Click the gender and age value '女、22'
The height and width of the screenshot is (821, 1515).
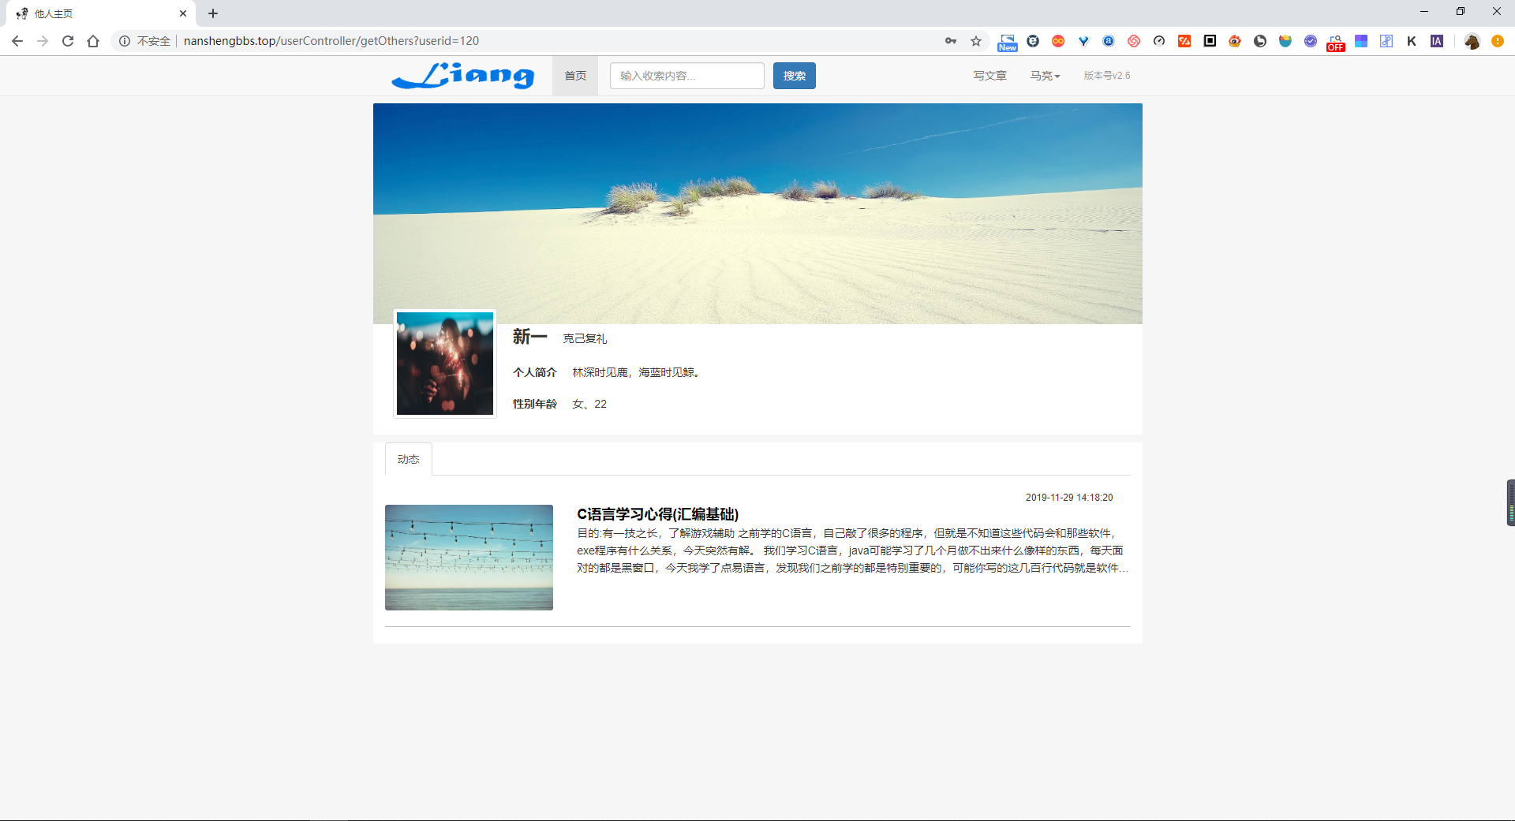click(x=589, y=404)
